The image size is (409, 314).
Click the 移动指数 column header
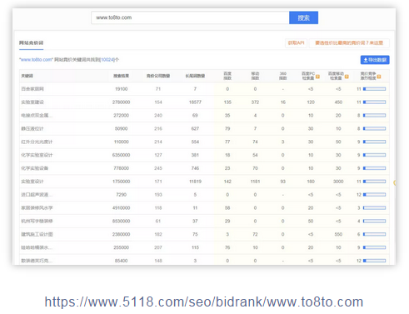tap(255, 76)
